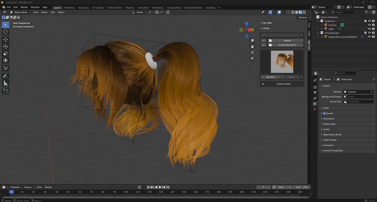Viewport: 377px width, 202px height.
Task: Click the pan view hand icon
Action: click(252, 46)
